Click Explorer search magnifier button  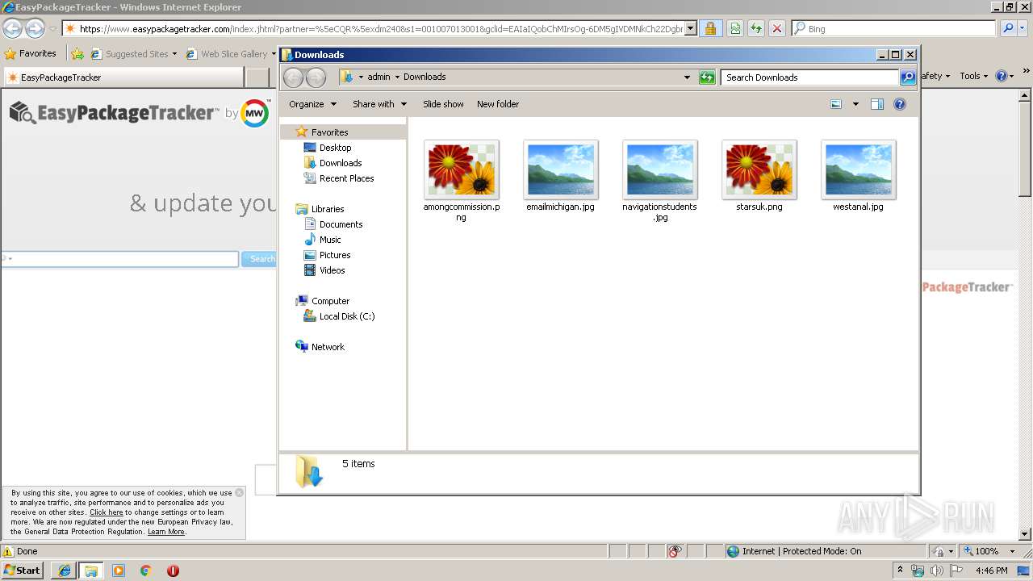pyautogui.click(x=908, y=77)
